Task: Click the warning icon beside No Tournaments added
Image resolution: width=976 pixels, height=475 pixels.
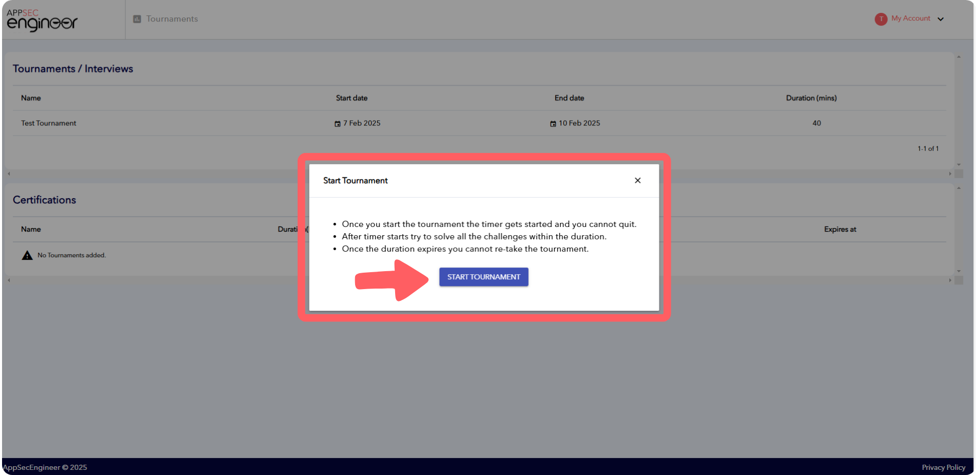Action: (27, 255)
